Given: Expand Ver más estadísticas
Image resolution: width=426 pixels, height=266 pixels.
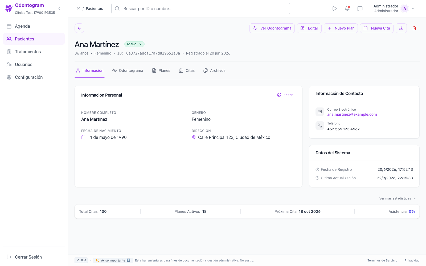Looking at the screenshot, I should click(398, 198).
